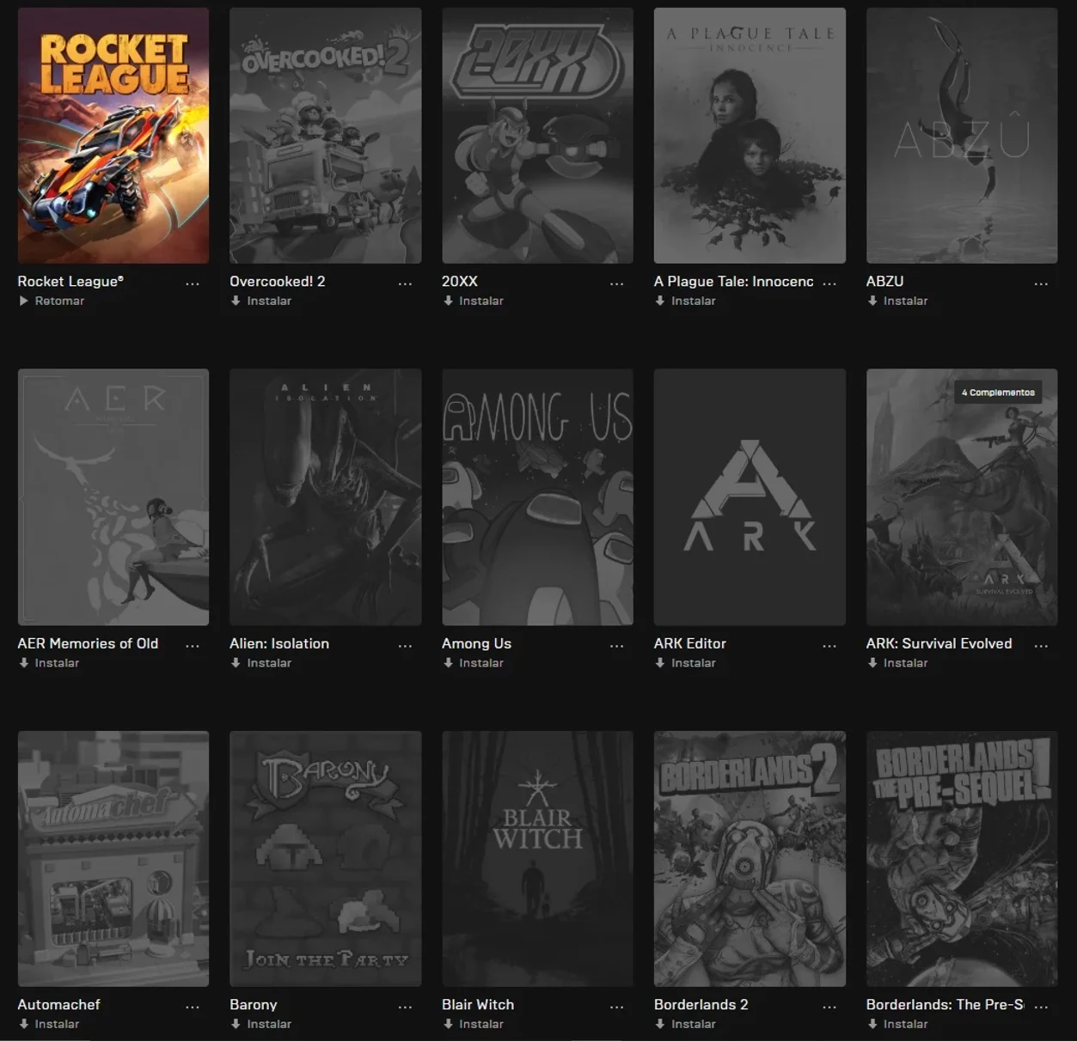Open the Overcooked! 2 three-dot options menu

coord(405,283)
